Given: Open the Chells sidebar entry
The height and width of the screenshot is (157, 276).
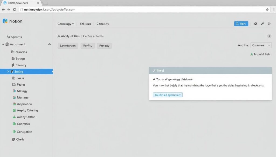Looking at the screenshot, I should [x=20, y=139].
